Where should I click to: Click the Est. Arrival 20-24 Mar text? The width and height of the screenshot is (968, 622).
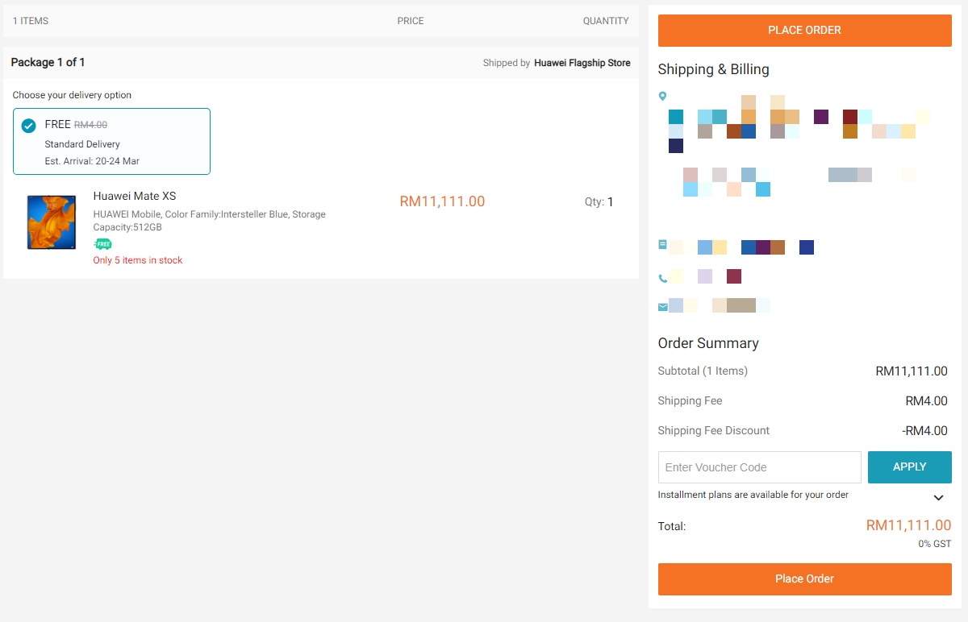click(x=92, y=161)
